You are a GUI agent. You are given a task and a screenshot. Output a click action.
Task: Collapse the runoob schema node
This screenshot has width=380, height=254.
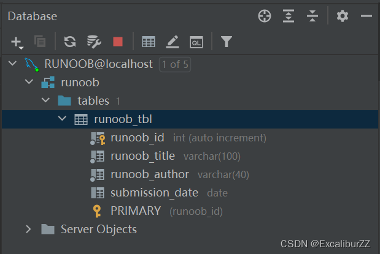29,81
